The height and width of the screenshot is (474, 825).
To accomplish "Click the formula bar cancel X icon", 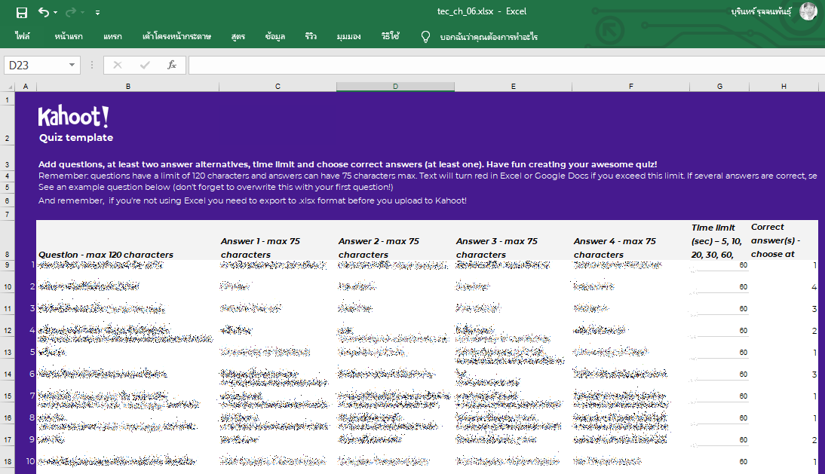I will (117, 65).
